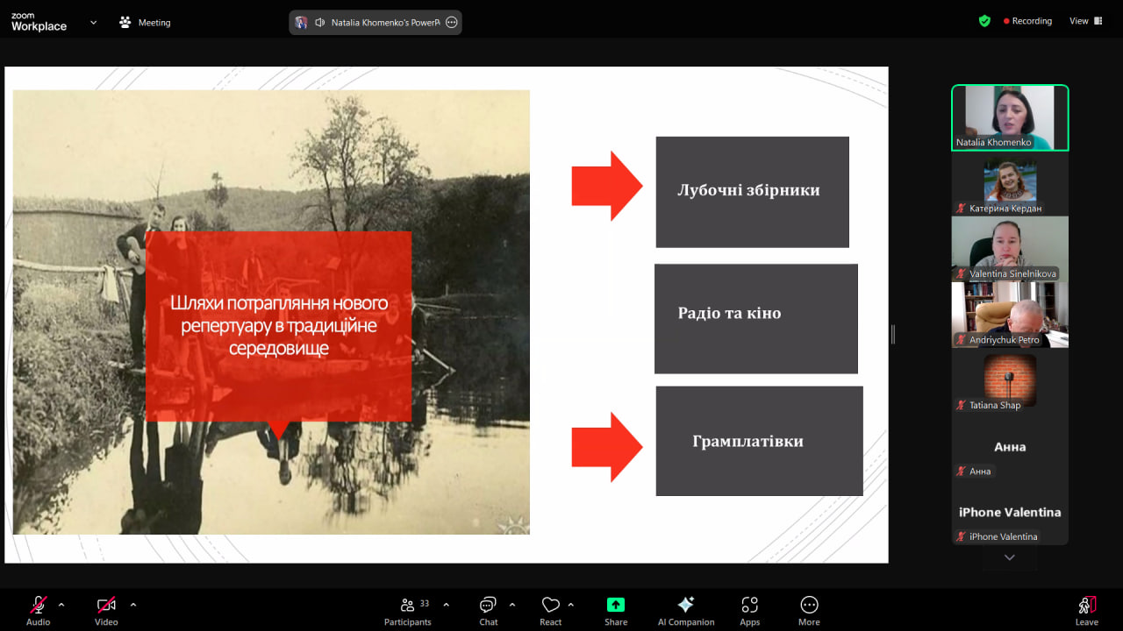The width and height of the screenshot is (1123, 631).
Task: Open the Participants panel
Action: point(408,611)
